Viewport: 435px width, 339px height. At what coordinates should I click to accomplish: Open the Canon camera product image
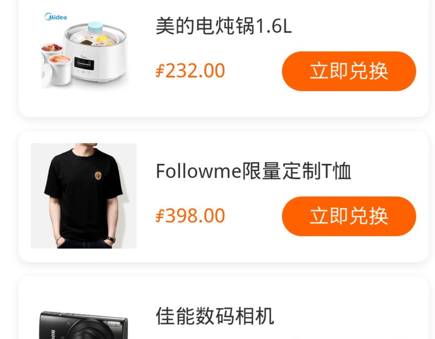(x=84, y=325)
